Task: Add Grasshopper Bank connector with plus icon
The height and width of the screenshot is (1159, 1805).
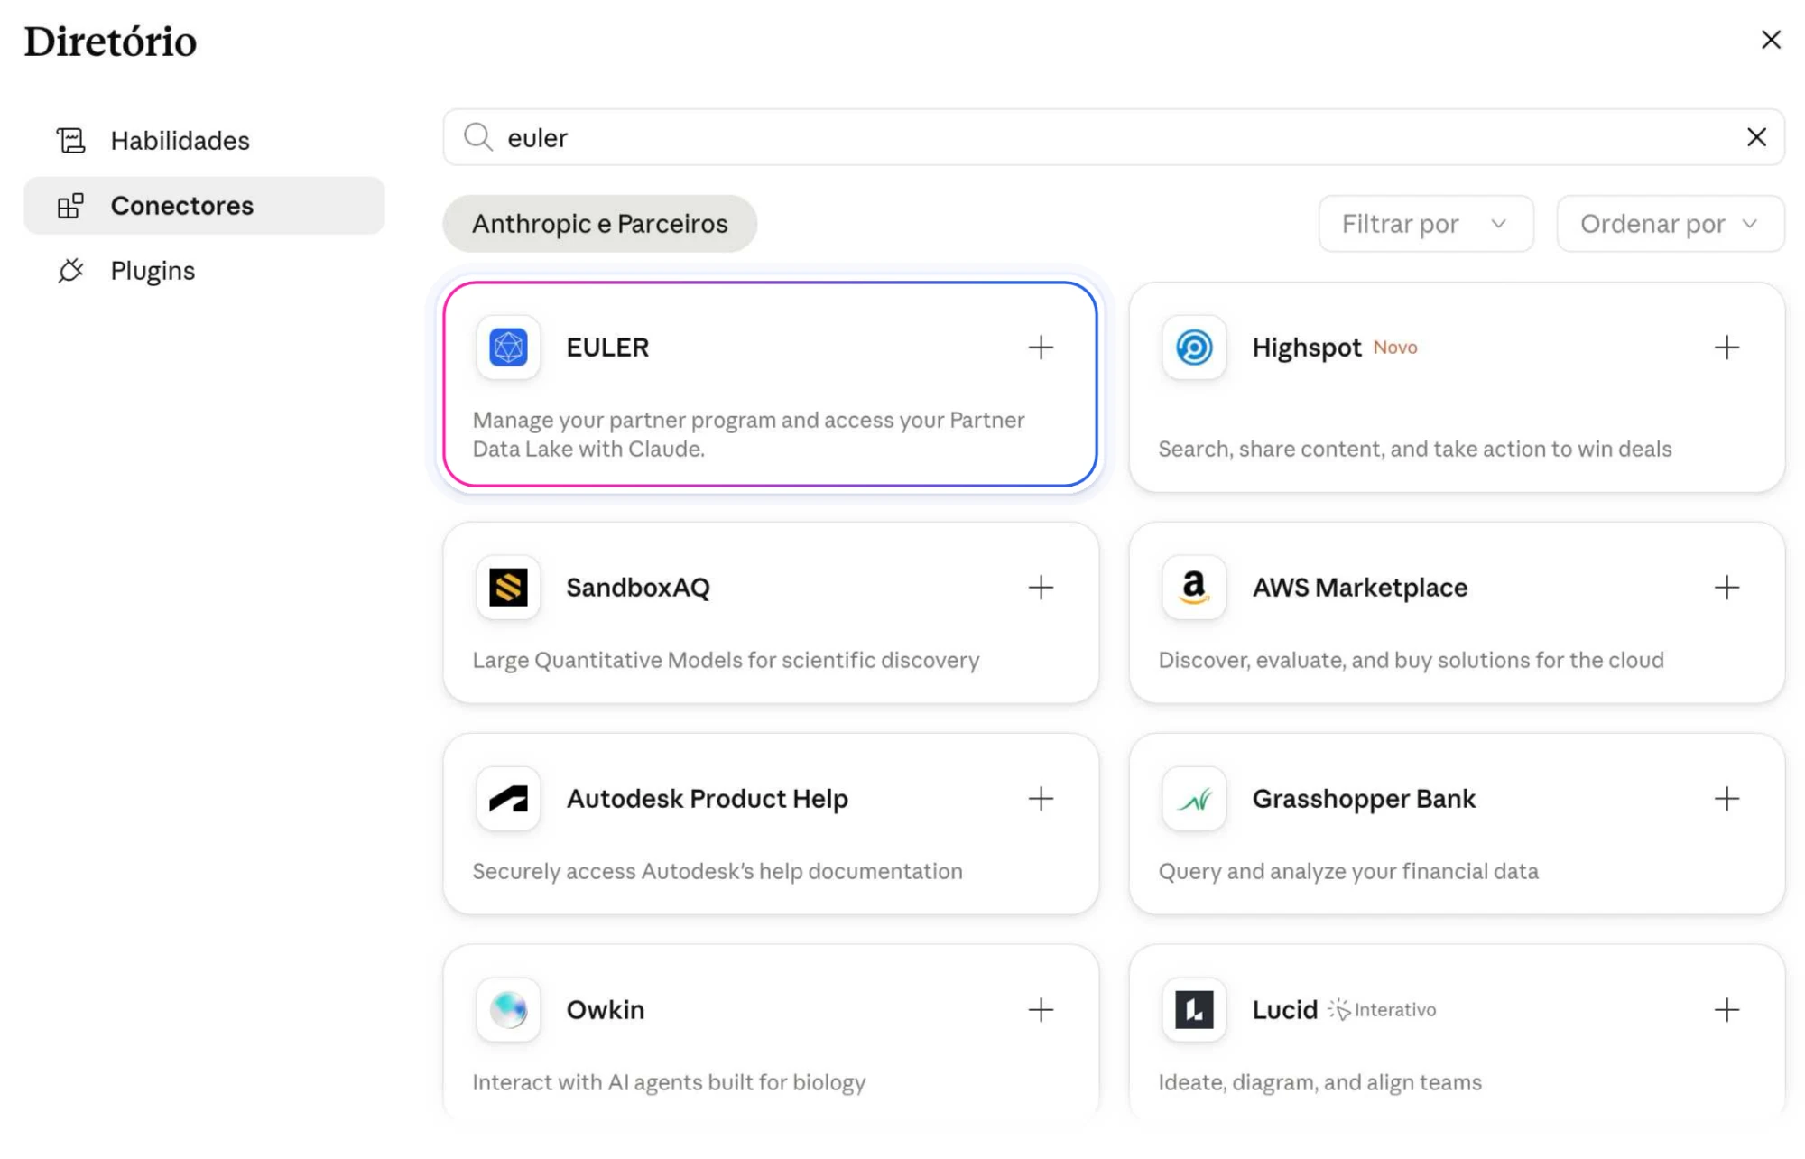Action: pyautogui.click(x=1726, y=799)
